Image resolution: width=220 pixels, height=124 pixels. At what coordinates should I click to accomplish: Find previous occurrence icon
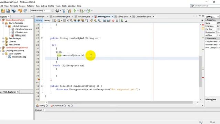75,21
